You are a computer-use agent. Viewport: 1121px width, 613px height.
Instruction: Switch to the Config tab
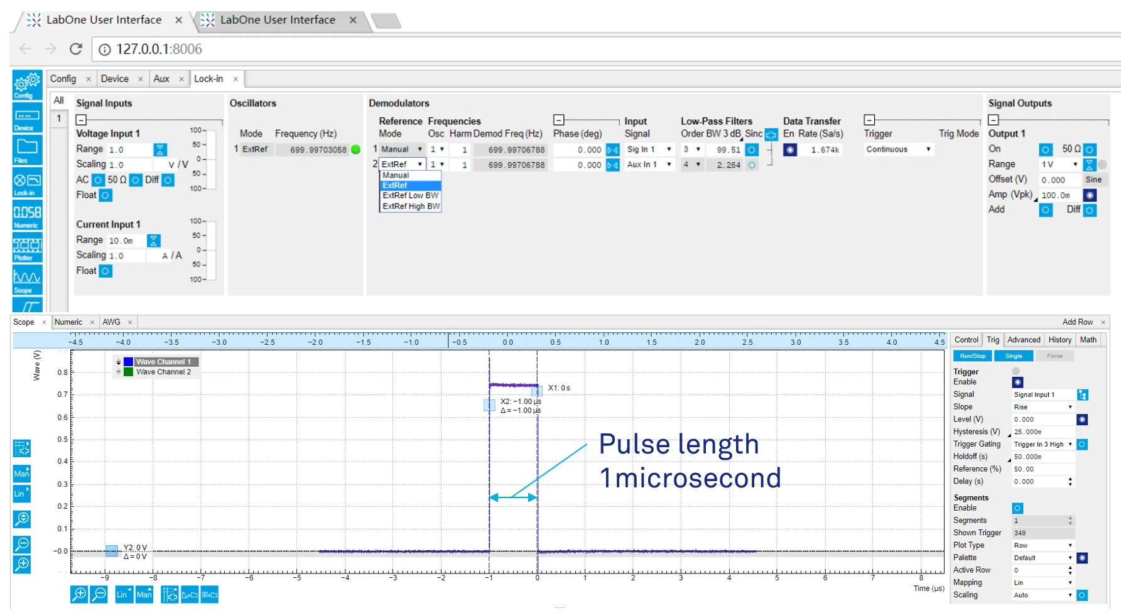63,79
